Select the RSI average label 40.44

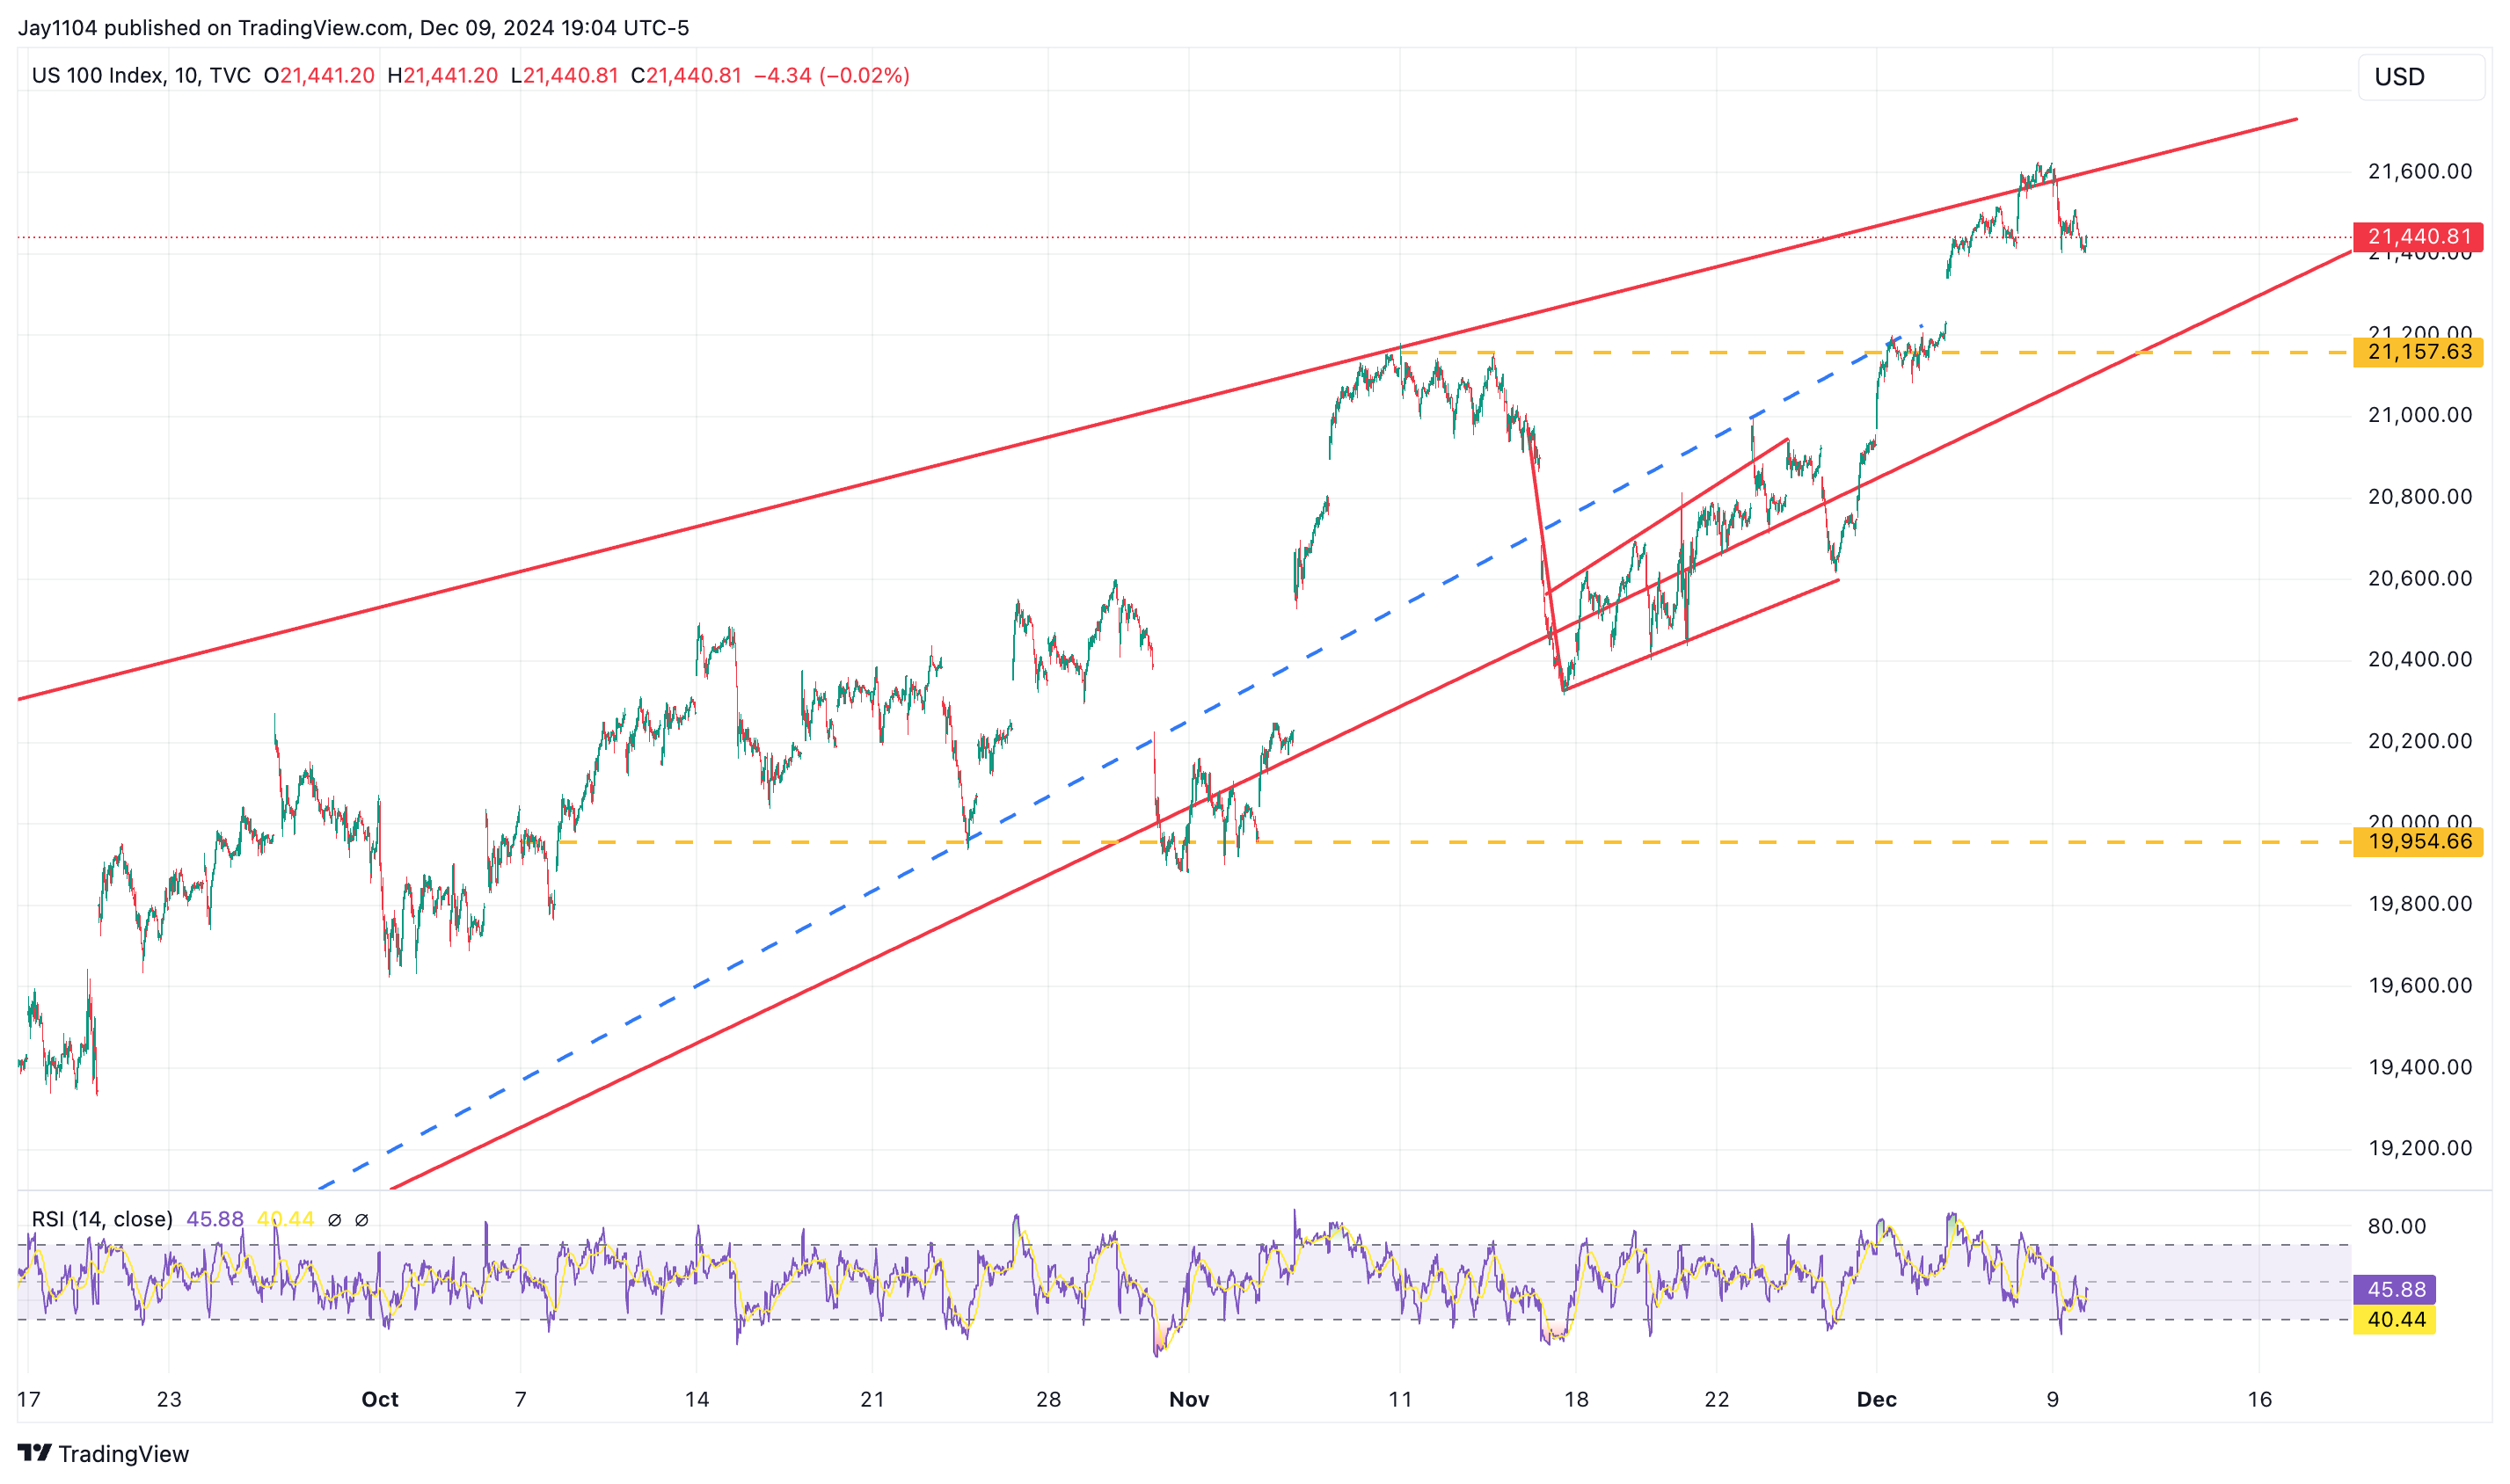2395,1320
